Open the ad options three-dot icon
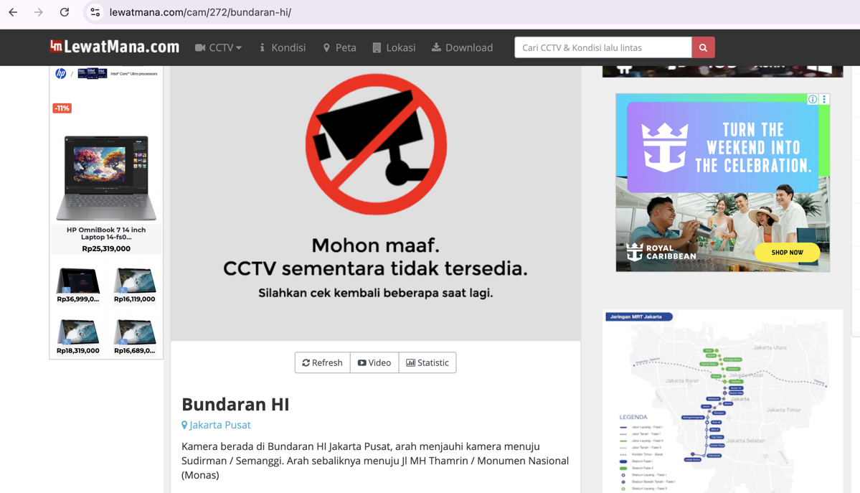 [x=824, y=99]
